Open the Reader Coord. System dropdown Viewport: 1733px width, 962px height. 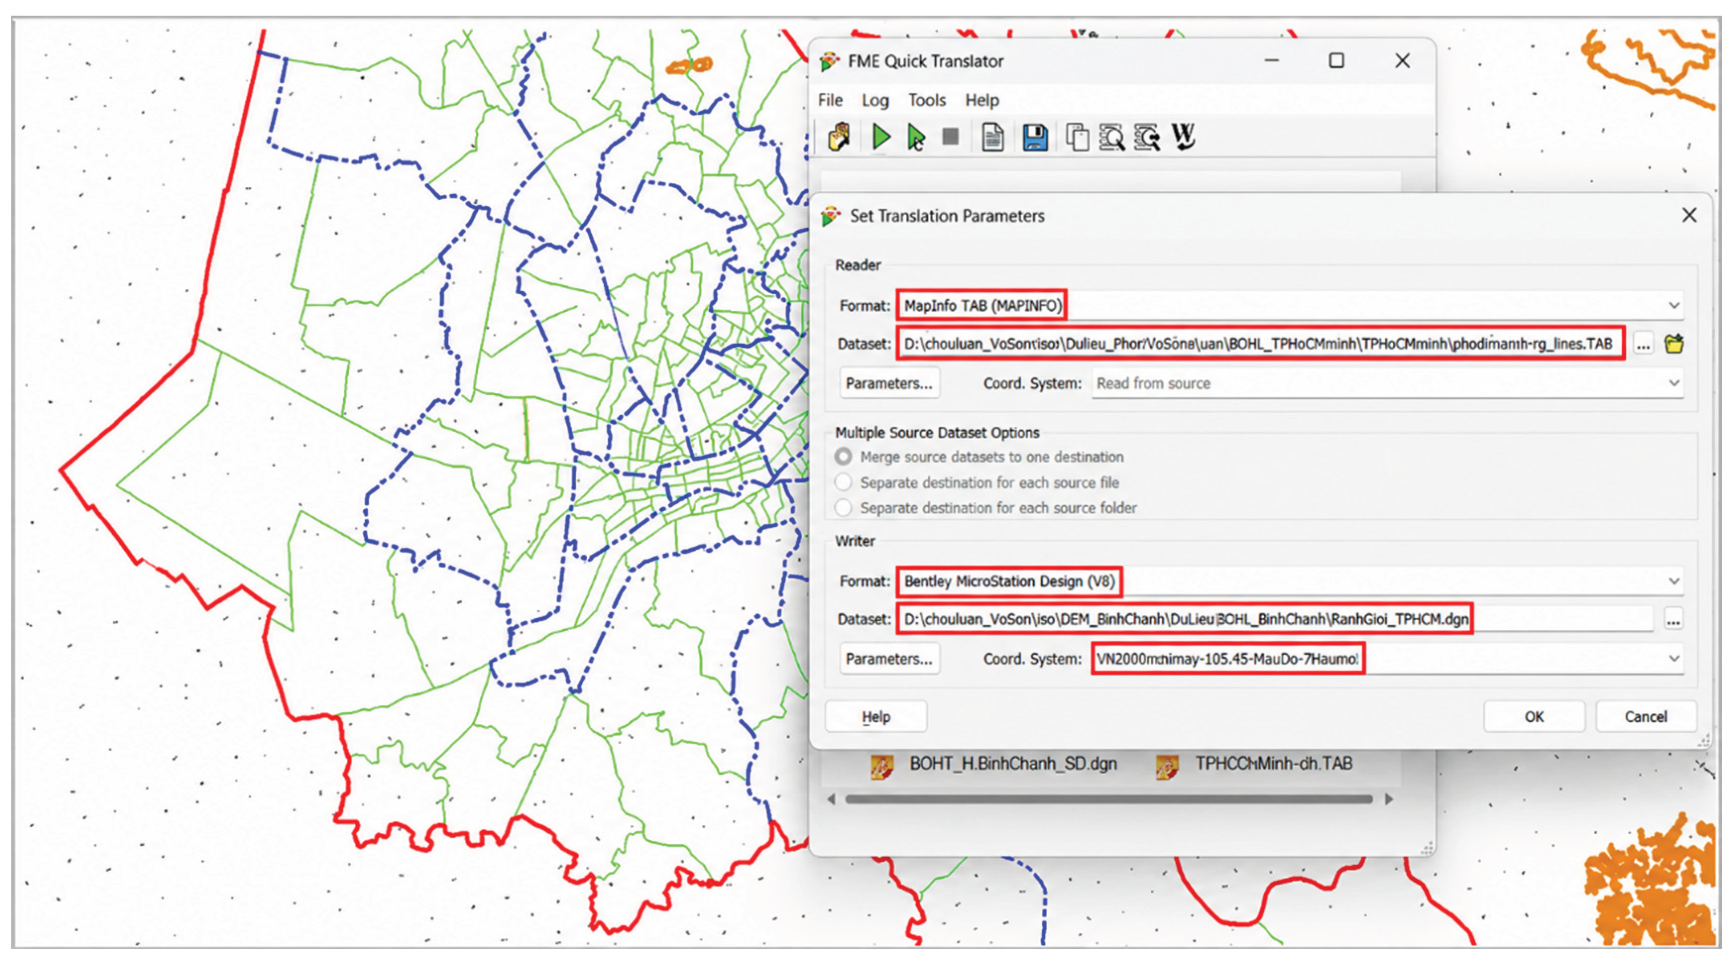pyautogui.click(x=1673, y=383)
